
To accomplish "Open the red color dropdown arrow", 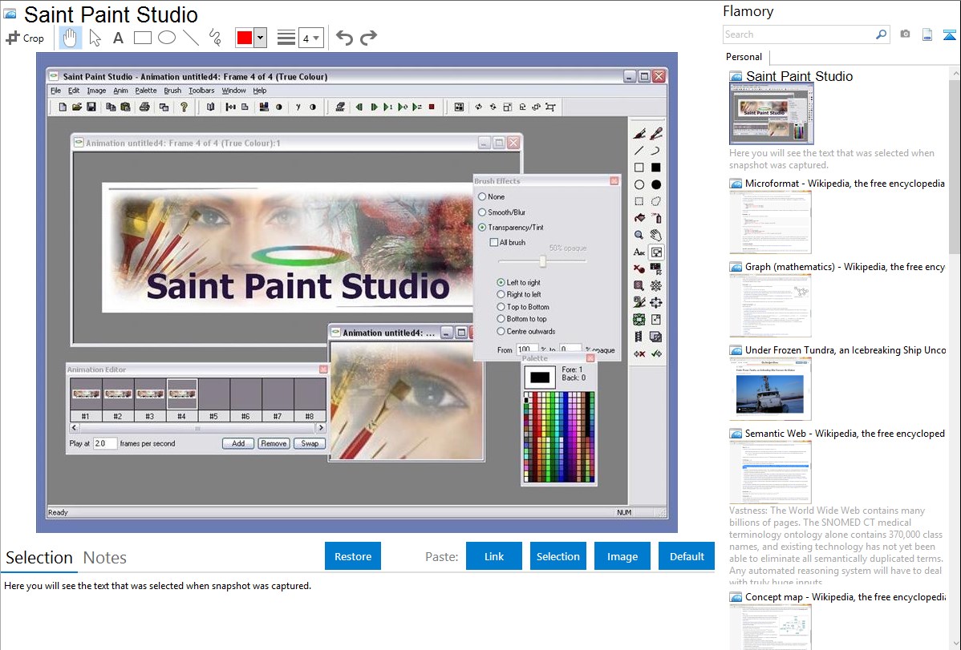I will pos(260,38).
